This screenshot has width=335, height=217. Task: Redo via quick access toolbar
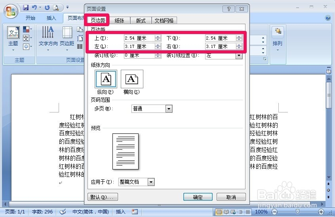(47, 8)
